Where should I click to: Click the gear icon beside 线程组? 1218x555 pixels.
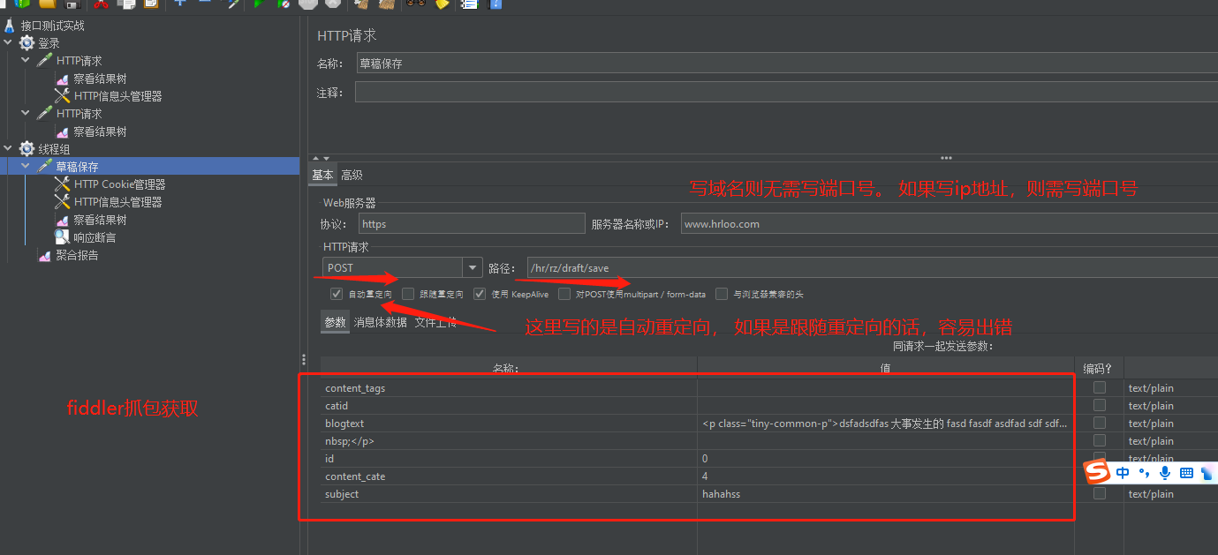27,149
